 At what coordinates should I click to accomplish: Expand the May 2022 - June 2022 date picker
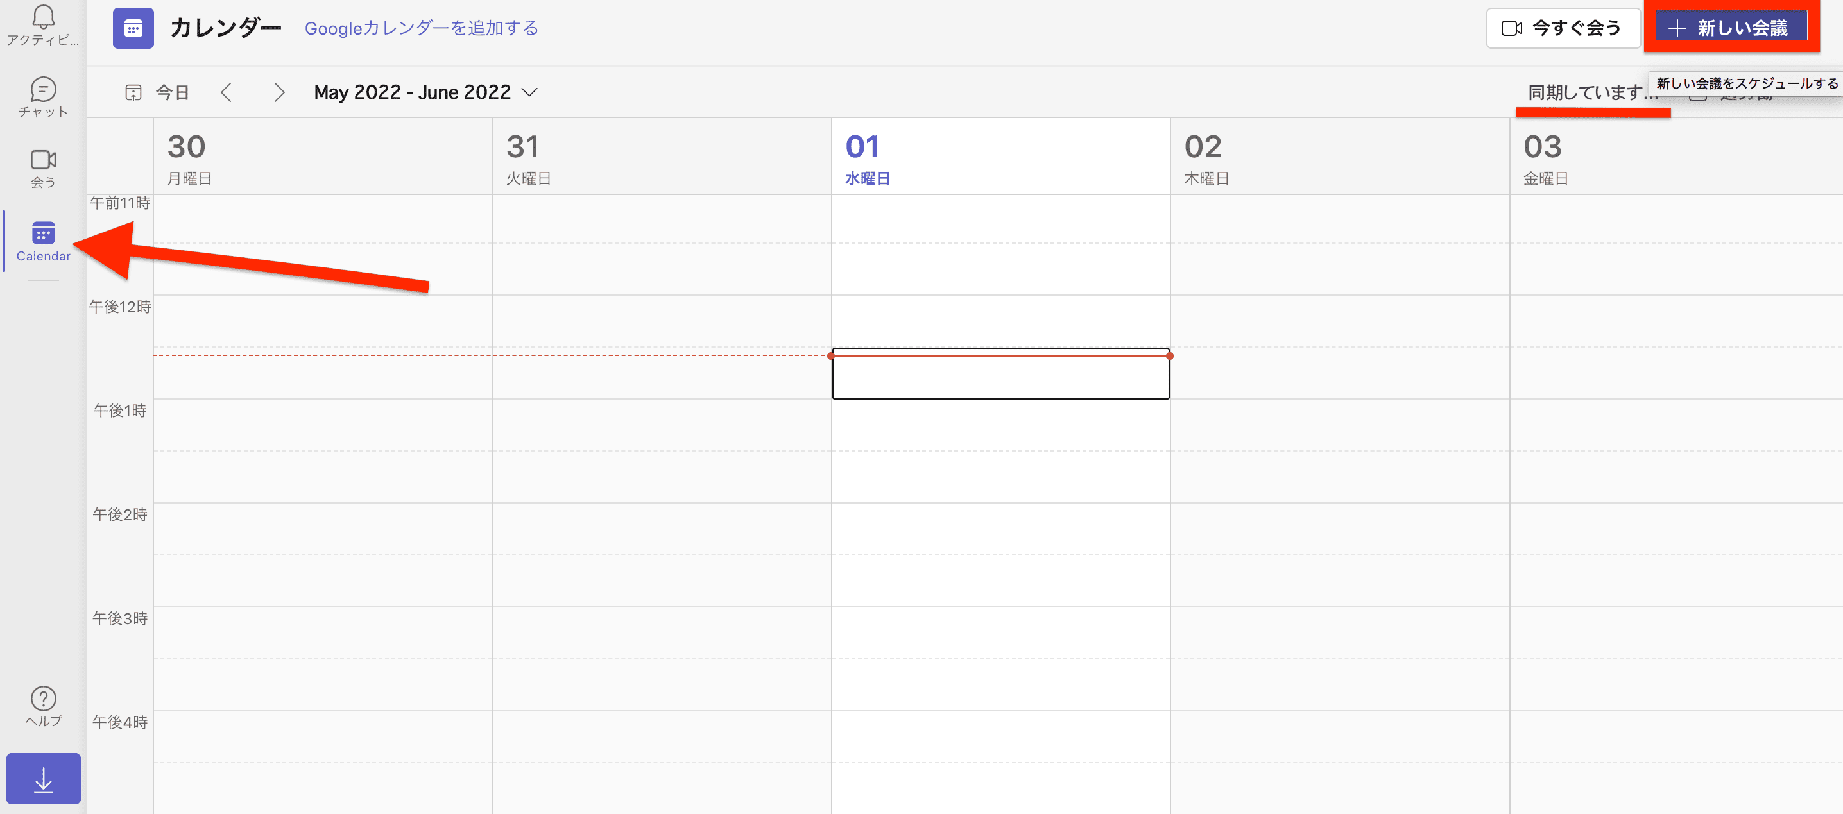(x=425, y=92)
